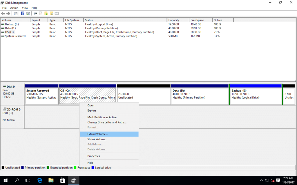Open Microsoft Edge from the taskbar
The image size is (297, 185).
point(39,180)
